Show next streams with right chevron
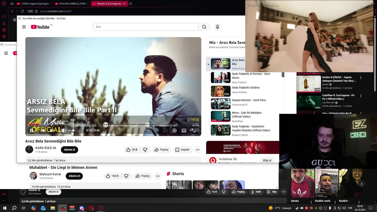Image resolution: width=377 pixels, height=212 pixels. (362, 184)
